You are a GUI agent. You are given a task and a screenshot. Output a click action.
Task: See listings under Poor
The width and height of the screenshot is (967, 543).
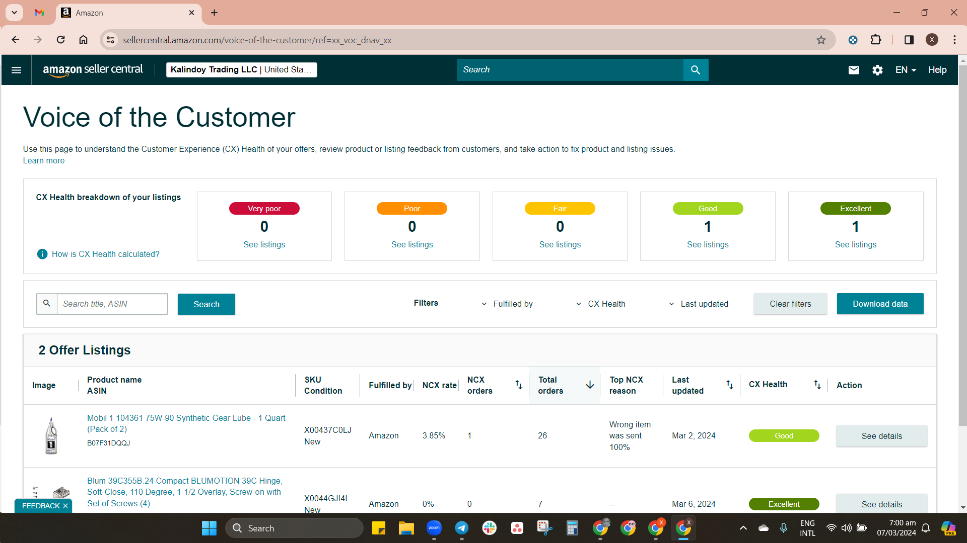(x=412, y=244)
